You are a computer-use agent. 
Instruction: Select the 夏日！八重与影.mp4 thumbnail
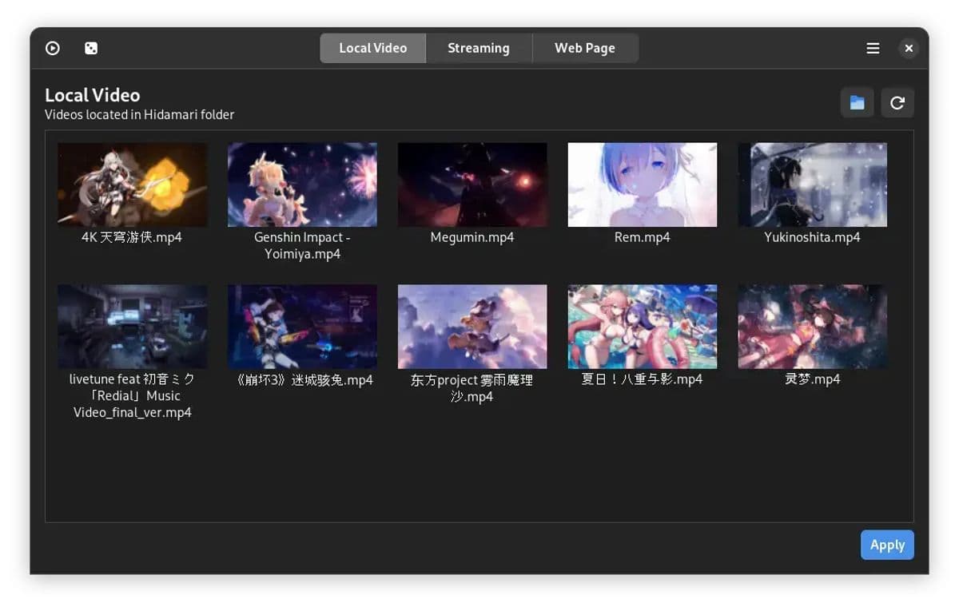(x=643, y=327)
